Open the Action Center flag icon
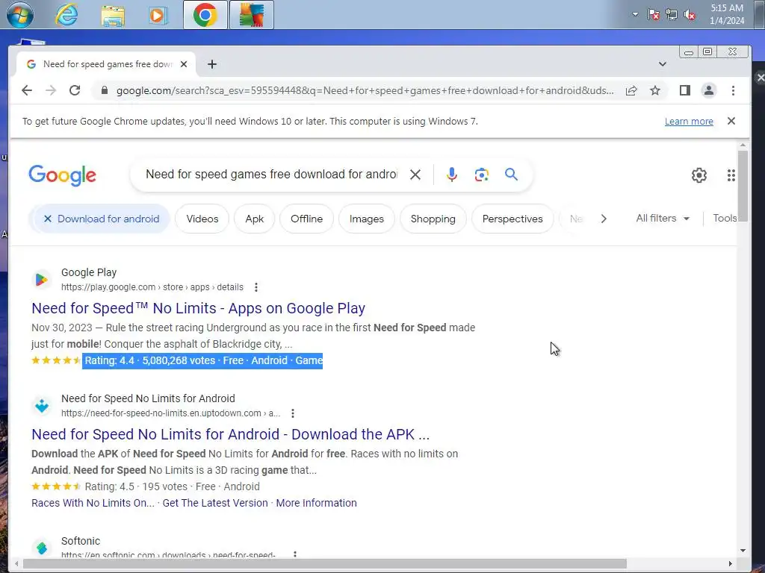Image resolution: width=765 pixels, height=573 pixels. [653, 15]
